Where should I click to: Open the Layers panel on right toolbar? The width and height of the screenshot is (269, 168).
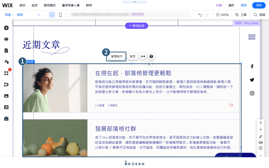260,142
